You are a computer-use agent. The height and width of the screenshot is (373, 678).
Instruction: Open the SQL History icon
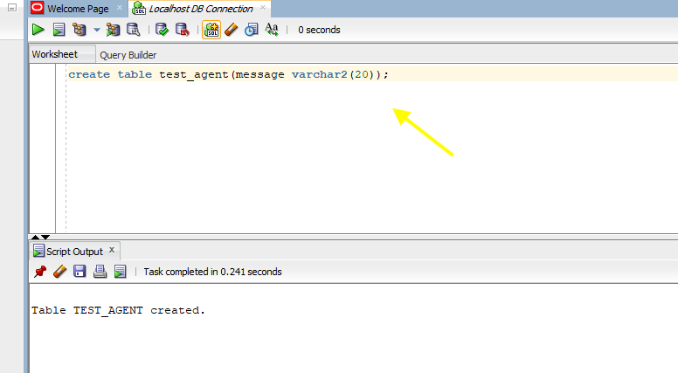point(252,30)
